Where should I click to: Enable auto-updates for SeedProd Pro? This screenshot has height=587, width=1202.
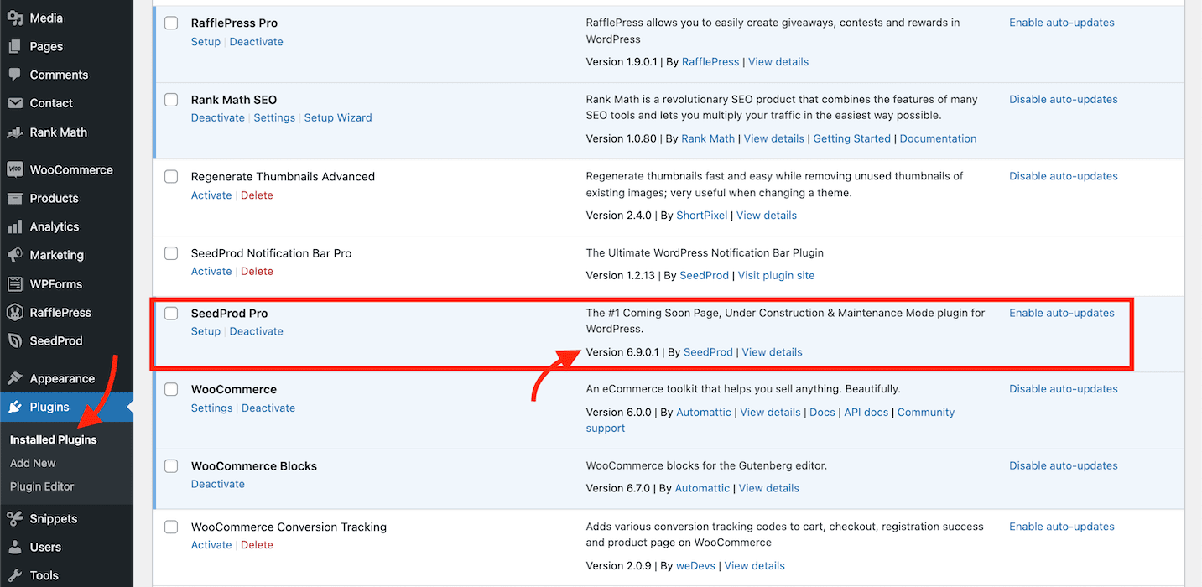click(1062, 313)
